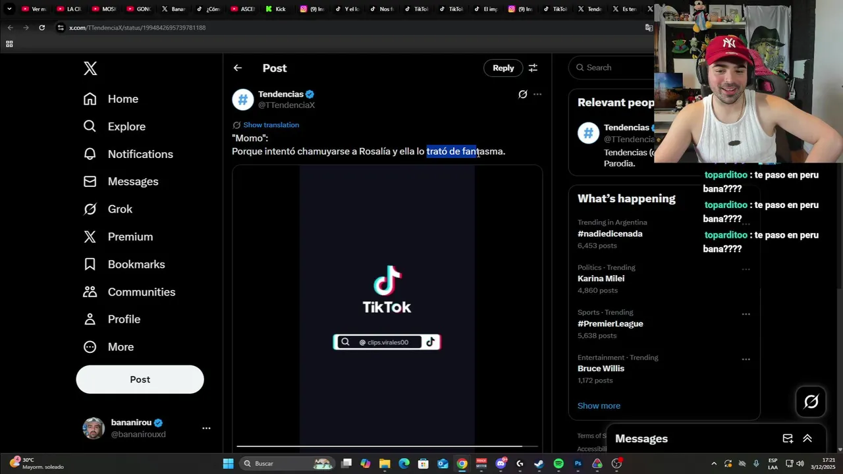The image size is (843, 474).
Task: Click the browser back arrow
Action: [x=10, y=28]
